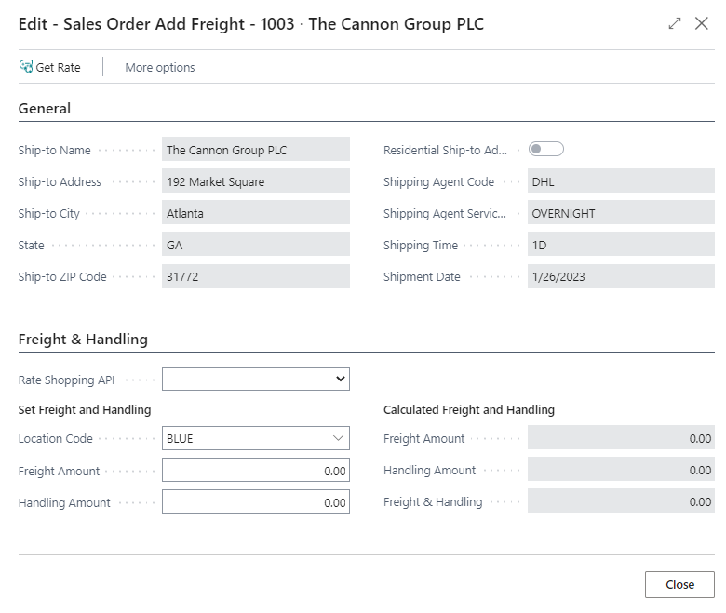Viewport: 726px width, 613px height.
Task: Click the Shipment Date field
Action: click(x=620, y=276)
